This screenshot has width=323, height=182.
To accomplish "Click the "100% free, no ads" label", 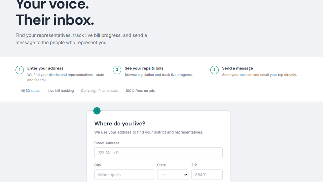I will pyautogui.click(x=140, y=91).
